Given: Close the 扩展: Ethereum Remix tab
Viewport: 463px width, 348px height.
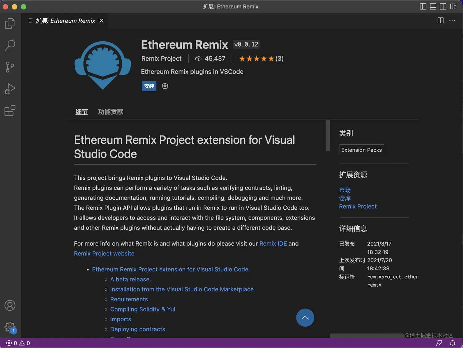Looking at the screenshot, I should coord(101,21).
